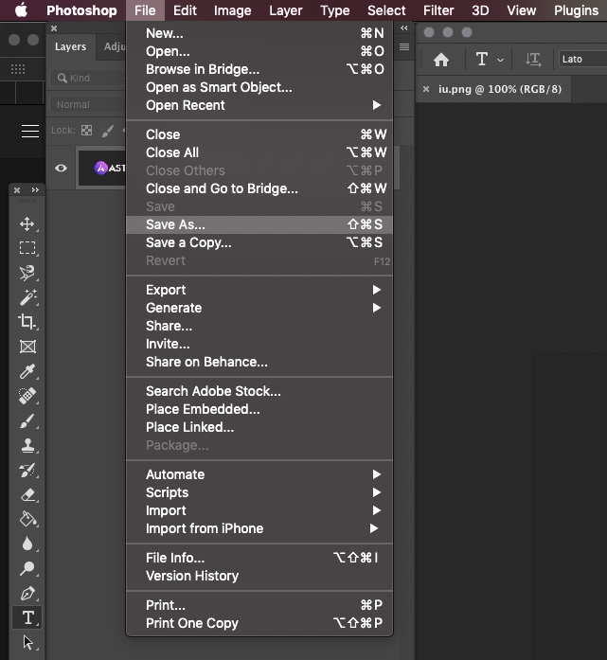This screenshot has width=607, height=660.
Task: Collapse panels using double-arrow icon
Action: tap(404, 27)
